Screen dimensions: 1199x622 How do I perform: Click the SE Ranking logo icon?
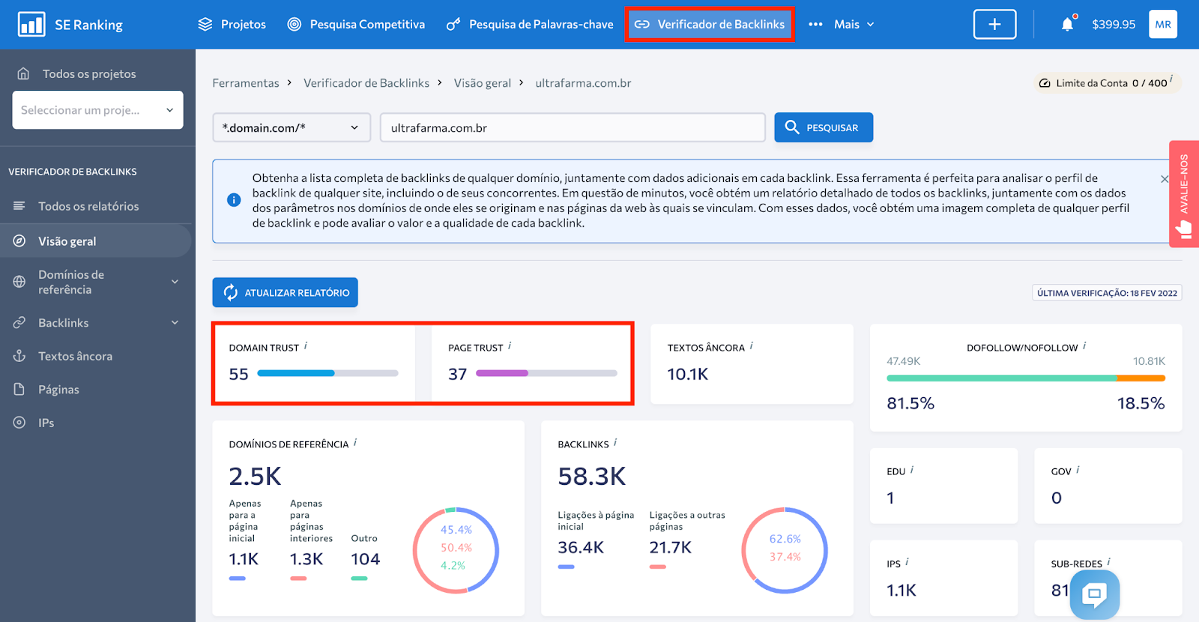[x=31, y=25]
